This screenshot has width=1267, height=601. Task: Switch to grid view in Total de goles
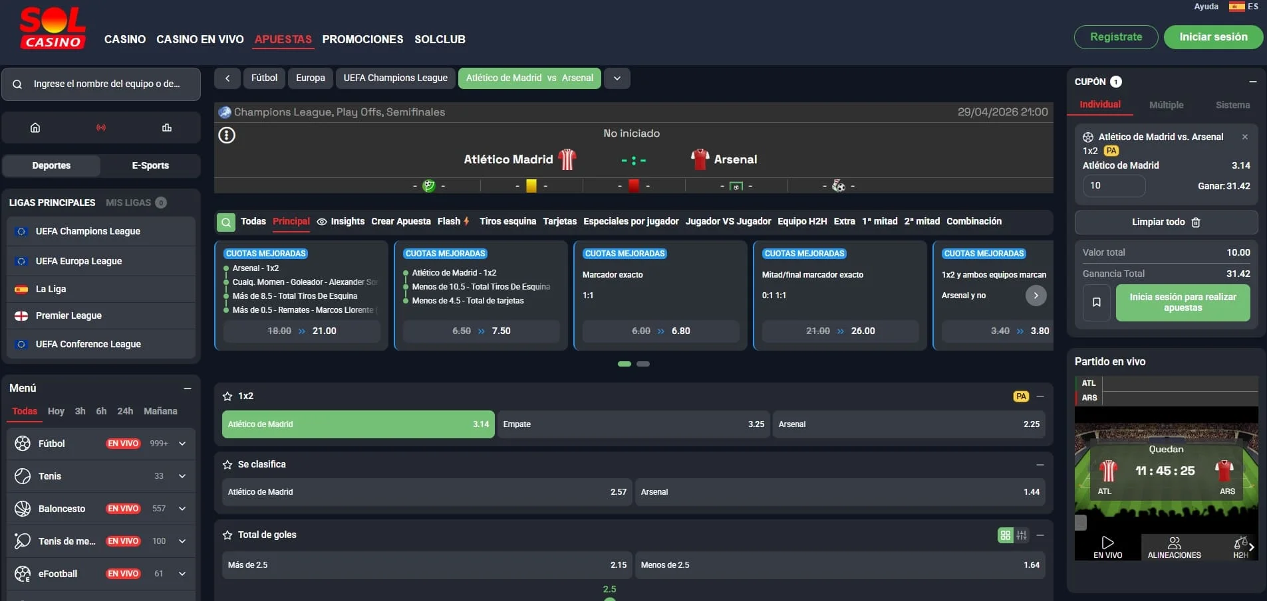1006,535
